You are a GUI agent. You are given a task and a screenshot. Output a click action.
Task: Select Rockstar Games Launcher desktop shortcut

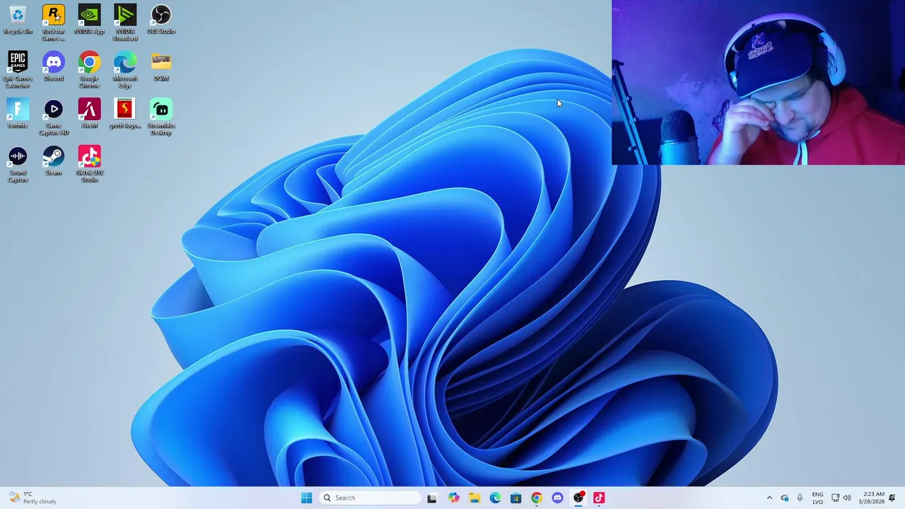[53, 23]
